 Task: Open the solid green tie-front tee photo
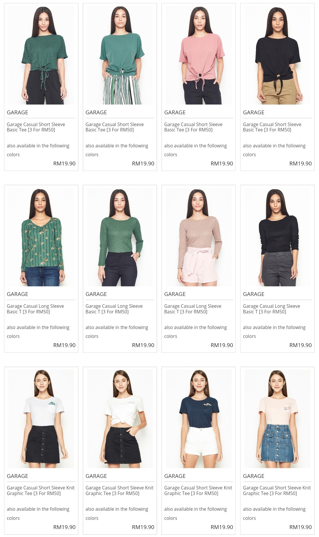[120, 55]
